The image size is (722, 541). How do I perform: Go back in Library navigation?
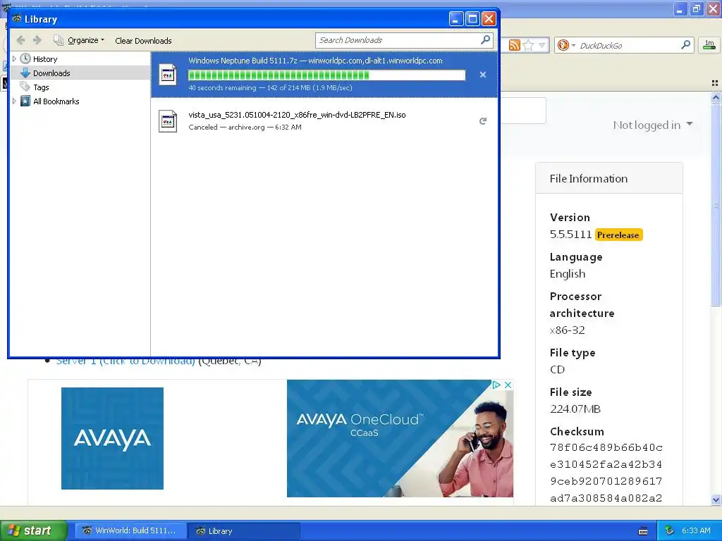(20, 40)
